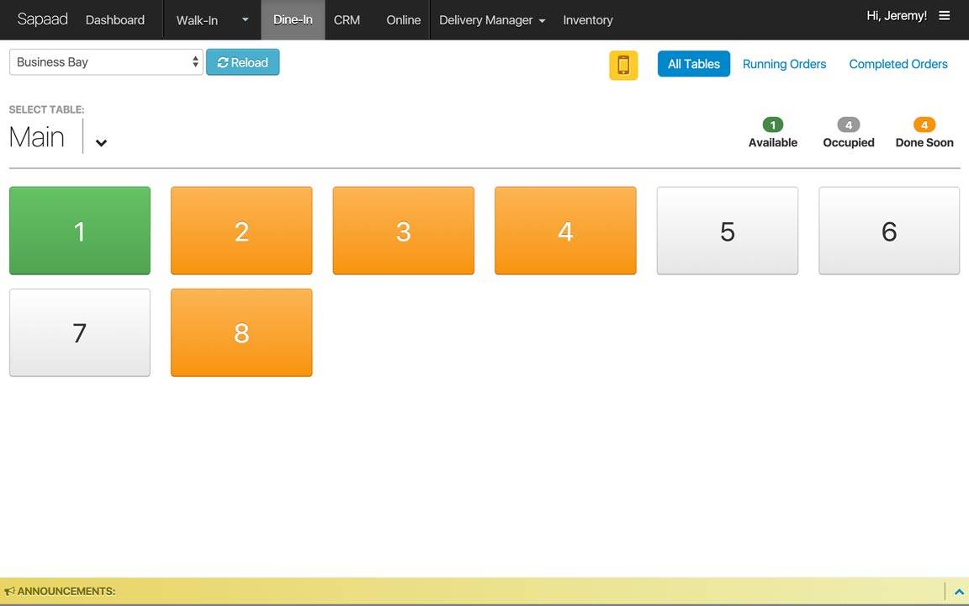Expand the announcements bar with the chevron

pos(958,592)
